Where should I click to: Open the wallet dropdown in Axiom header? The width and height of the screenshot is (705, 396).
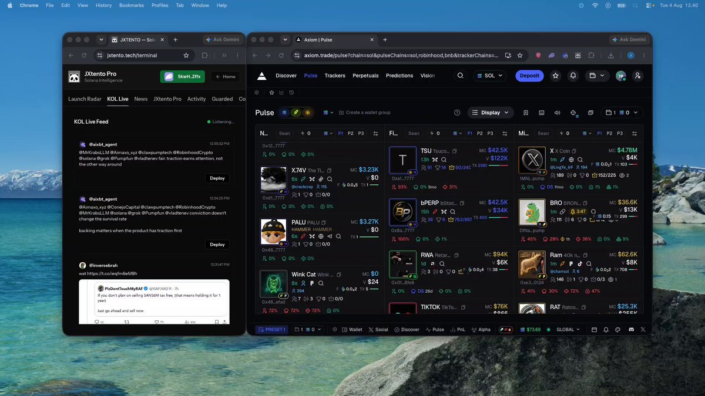(x=596, y=76)
